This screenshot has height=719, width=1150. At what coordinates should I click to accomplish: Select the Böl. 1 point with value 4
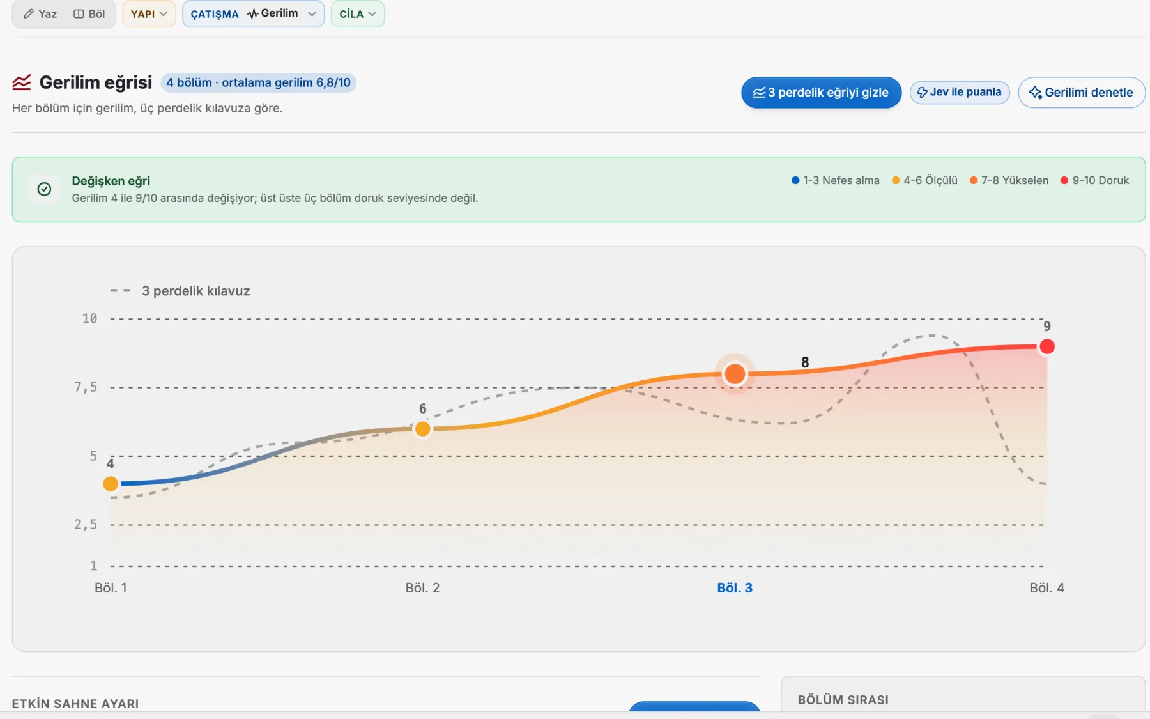[111, 484]
